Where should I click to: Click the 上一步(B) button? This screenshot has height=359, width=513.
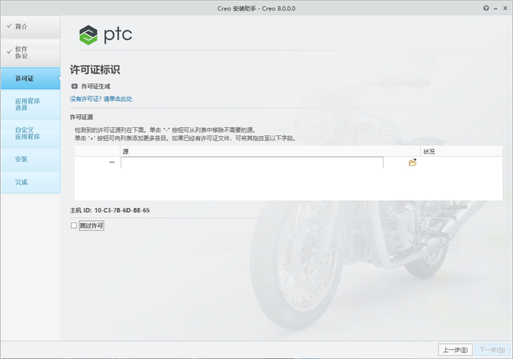[455, 350]
